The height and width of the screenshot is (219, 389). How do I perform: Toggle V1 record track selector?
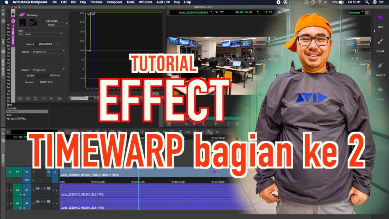point(27,172)
